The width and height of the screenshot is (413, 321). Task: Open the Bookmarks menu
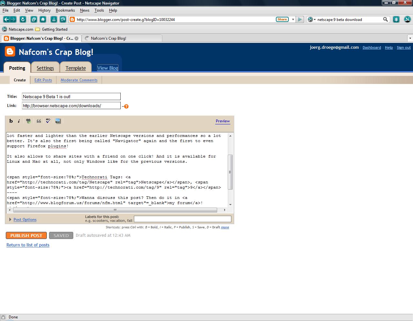[65, 10]
